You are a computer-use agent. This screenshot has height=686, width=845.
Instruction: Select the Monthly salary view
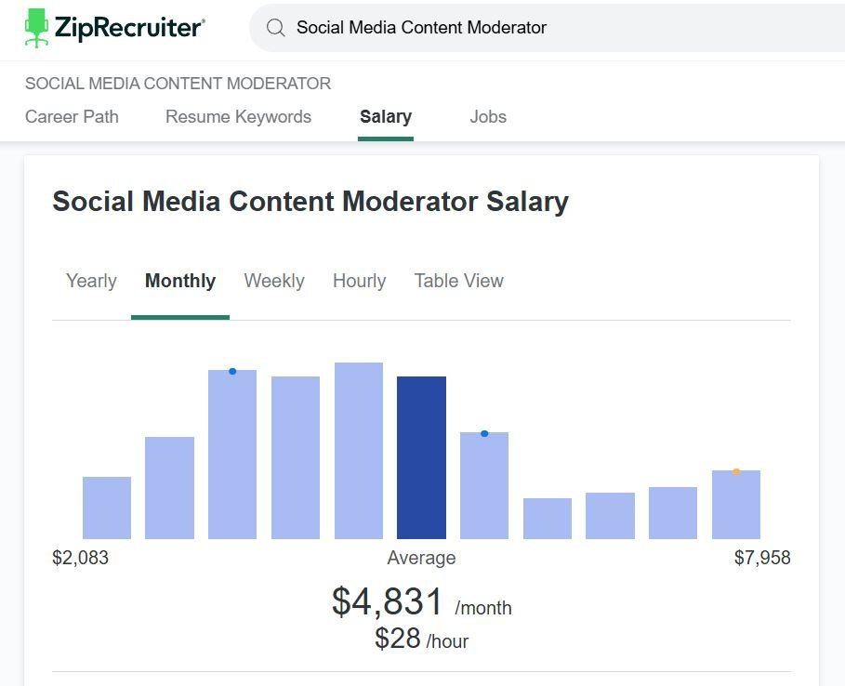tap(180, 282)
